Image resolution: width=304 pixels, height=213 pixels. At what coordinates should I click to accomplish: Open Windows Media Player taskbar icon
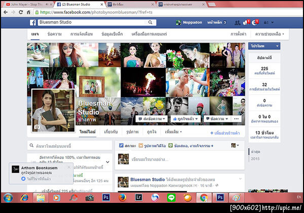(x=57, y=198)
